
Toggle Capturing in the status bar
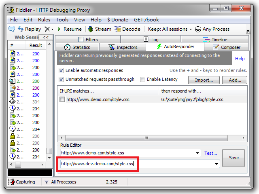tap(21, 182)
